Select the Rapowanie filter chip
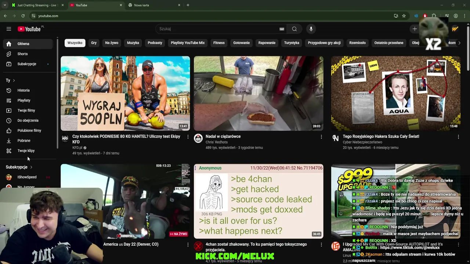470x264 pixels. point(267,43)
